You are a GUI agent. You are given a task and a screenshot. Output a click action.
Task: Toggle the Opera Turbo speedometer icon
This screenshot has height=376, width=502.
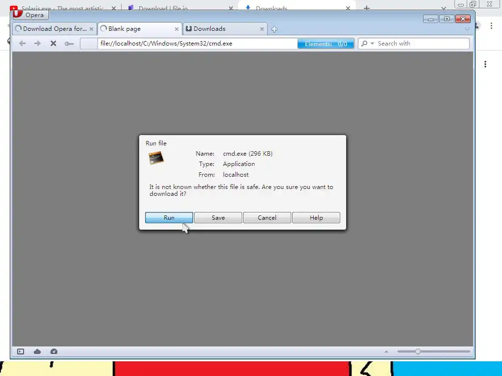(x=54, y=352)
